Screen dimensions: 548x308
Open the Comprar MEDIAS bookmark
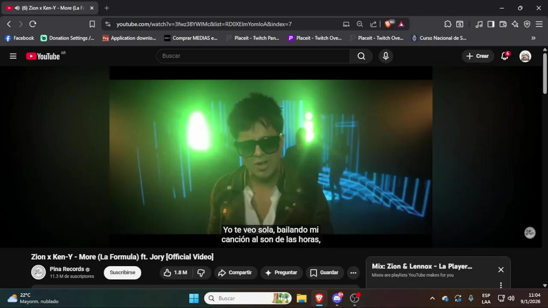pyautogui.click(x=191, y=38)
